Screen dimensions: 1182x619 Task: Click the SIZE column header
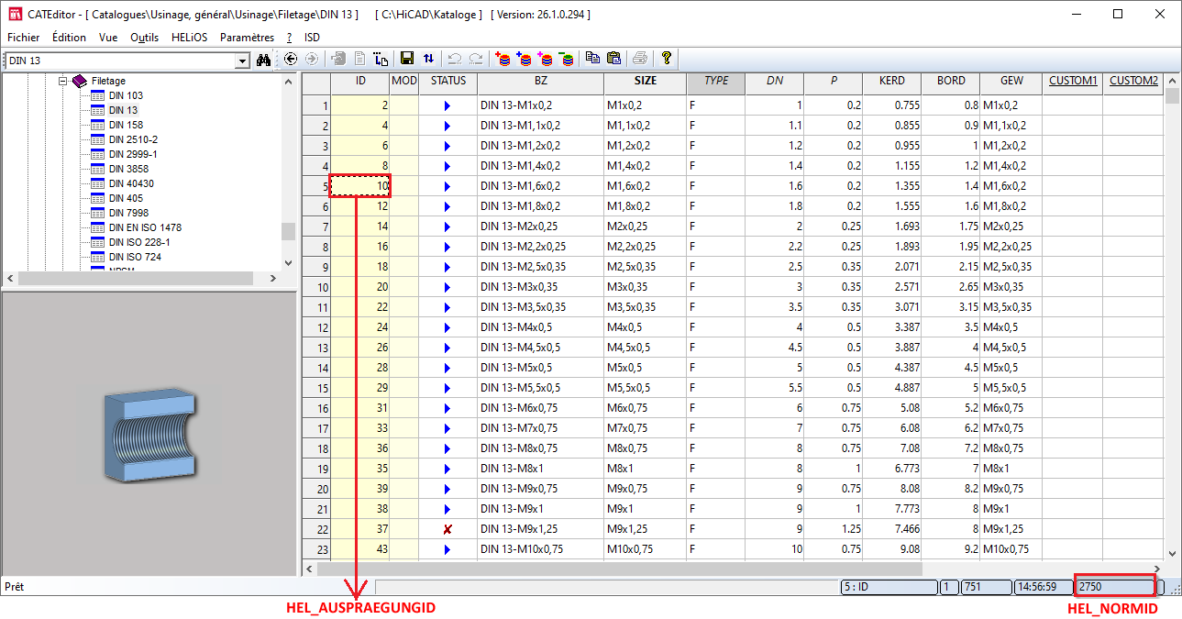coord(645,81)
